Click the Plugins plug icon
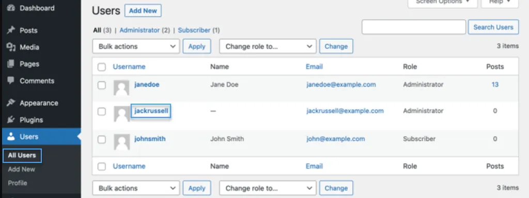This screenshot has width=529, height=198. 11,120
